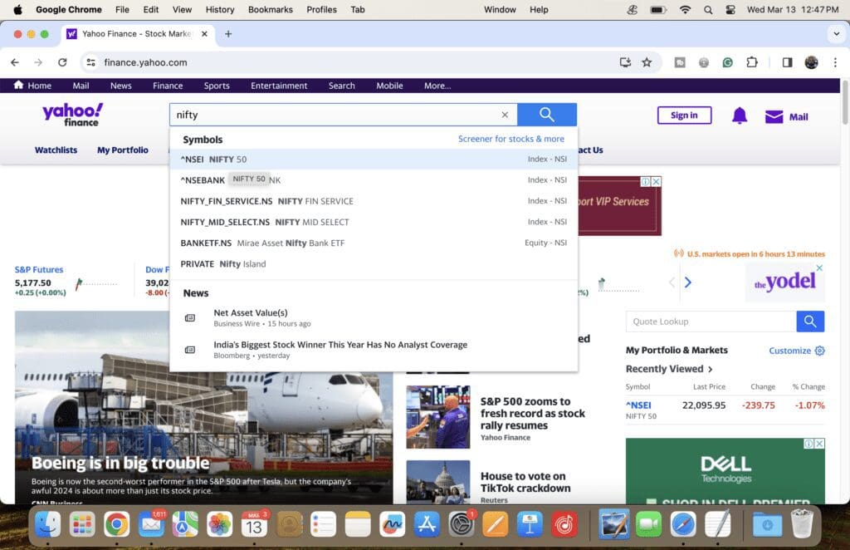
Task: Open Entertainment in Yahoo navigation bar
Action: pos(279,86)
